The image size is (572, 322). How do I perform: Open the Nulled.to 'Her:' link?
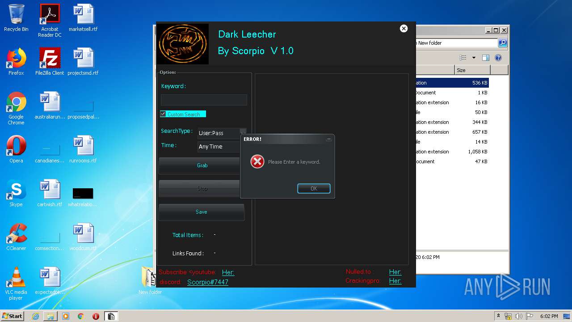(395, 272)
